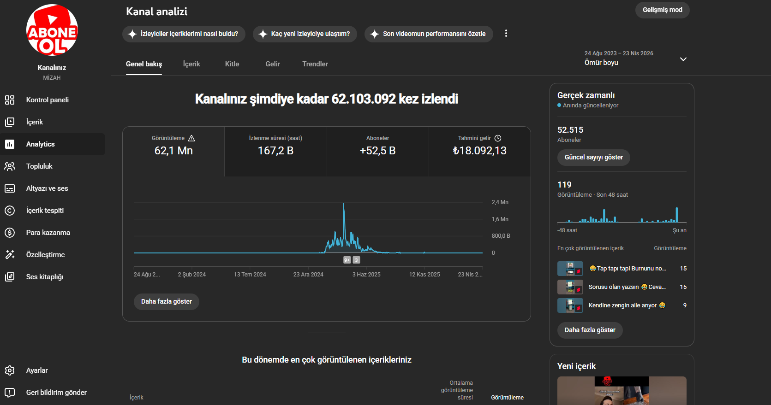Click the Ses kitaplığı music library icon
Image resolution: width=771 pixels, height=405 pixels.
[x=10, y=277]
